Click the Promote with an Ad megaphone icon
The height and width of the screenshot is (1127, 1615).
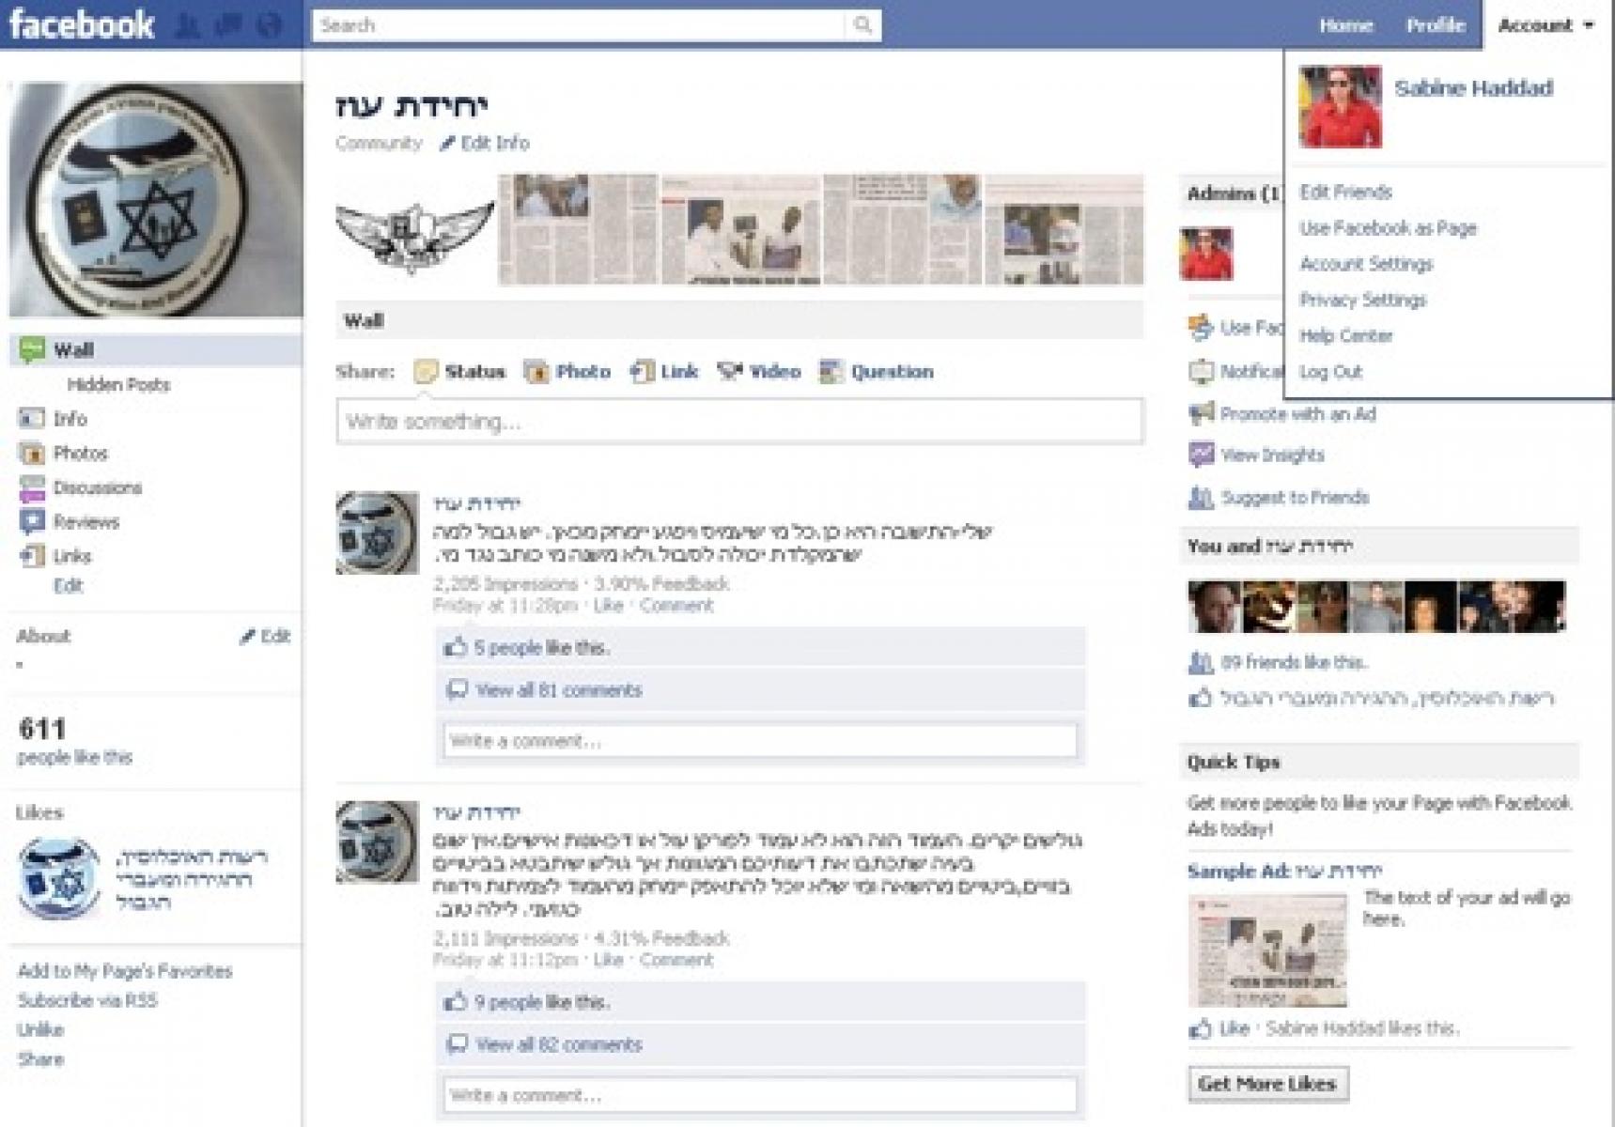tap(1201, 413)
